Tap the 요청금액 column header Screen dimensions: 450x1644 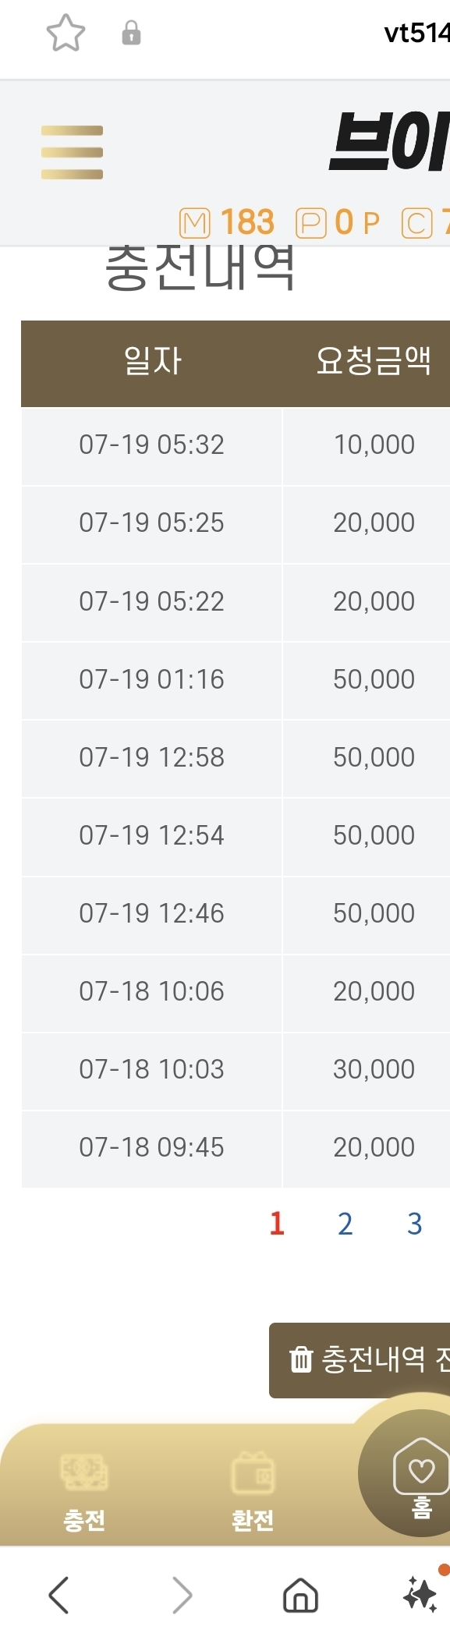[x=374, y=361]
